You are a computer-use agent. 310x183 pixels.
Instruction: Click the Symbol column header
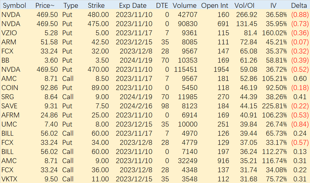pos(14,6)
